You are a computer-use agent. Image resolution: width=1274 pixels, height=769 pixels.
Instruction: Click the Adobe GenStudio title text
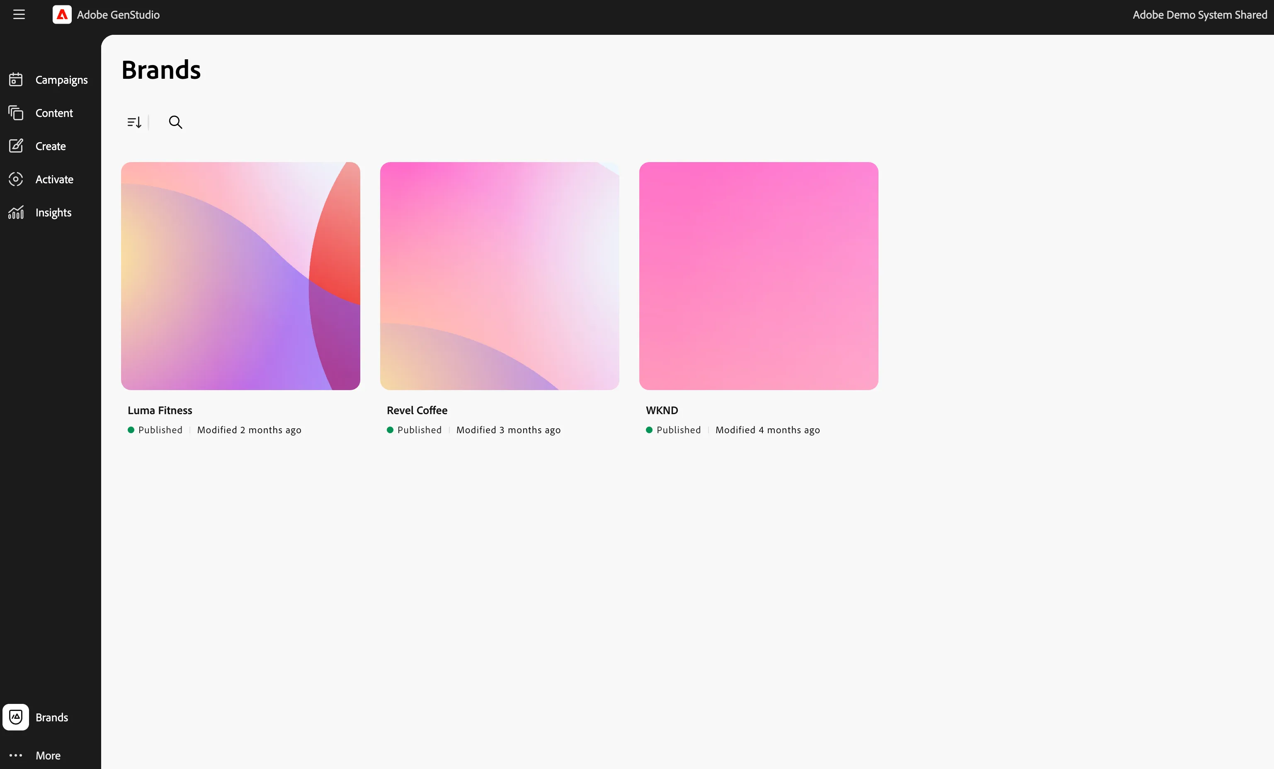click(119, 15)
